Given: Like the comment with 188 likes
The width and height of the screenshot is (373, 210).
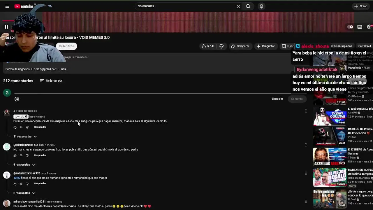Looking at the screenshot, I should pos(15,155).
